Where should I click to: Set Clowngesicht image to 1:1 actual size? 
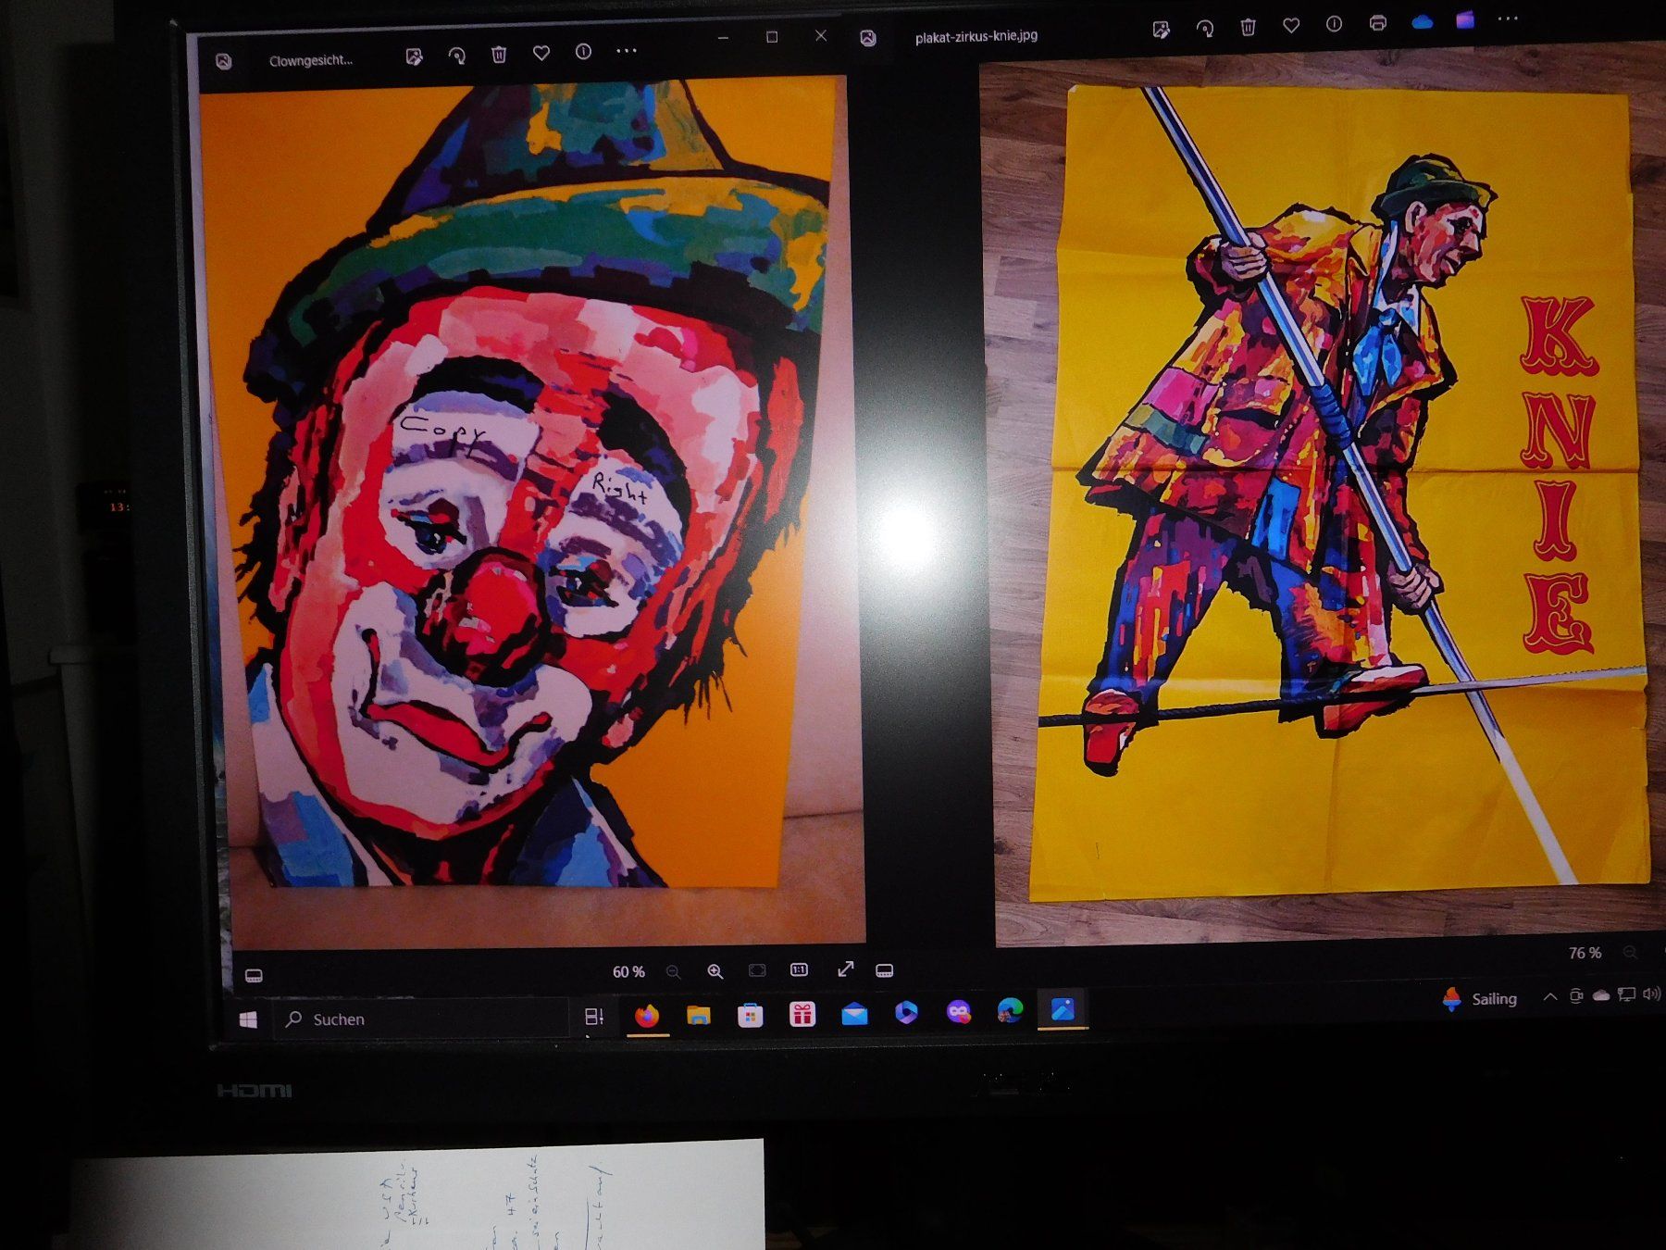[800, 969]
